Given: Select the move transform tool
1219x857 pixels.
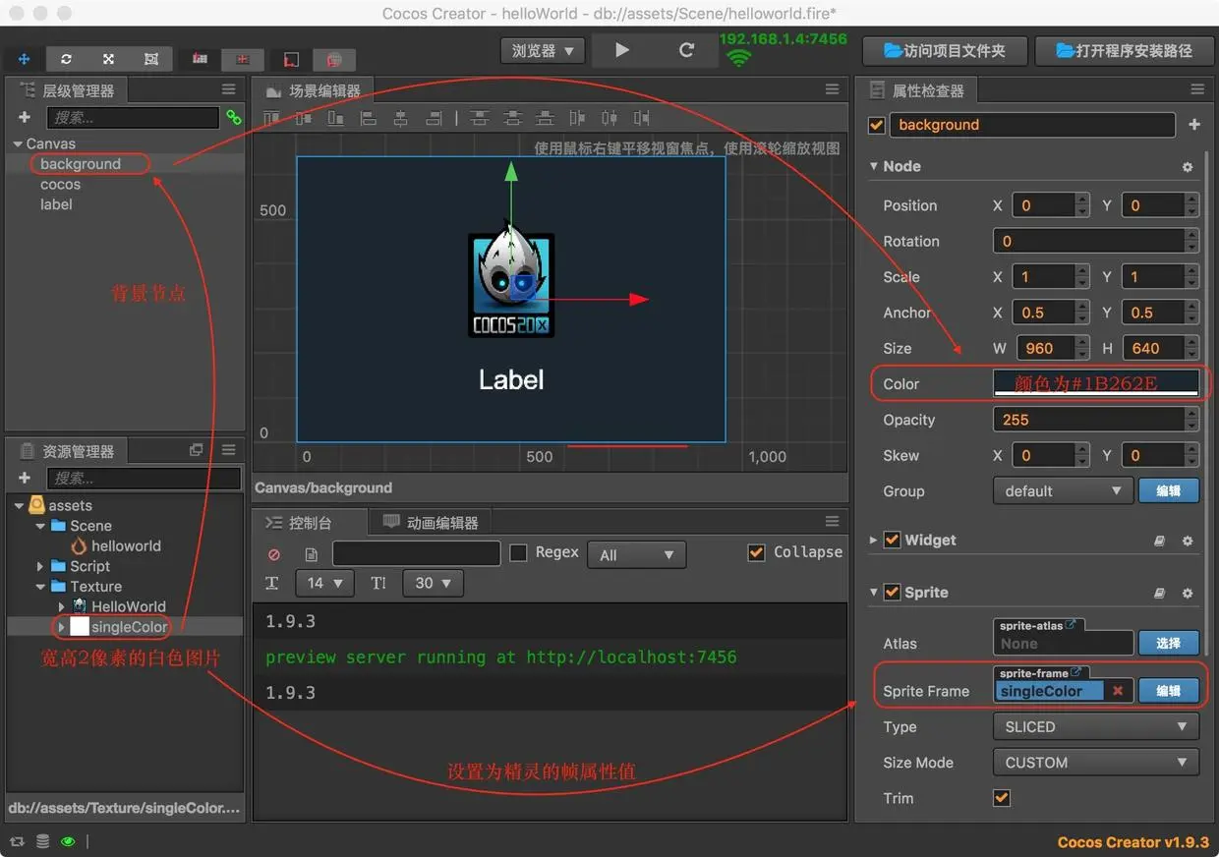Looking at the screenshot, I should coord(24,59).
